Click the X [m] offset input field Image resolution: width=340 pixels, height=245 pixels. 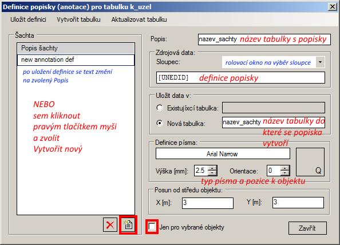point(208,203)
